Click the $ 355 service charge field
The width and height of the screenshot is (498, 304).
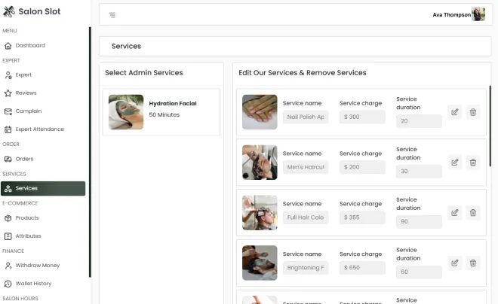point(362,217)
